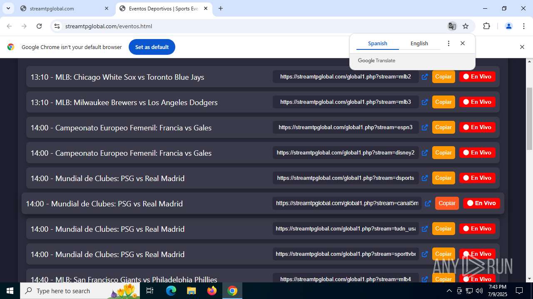This screenshot has width=533, height=299.
Task: Open external link icon for sporttvbr stream
Action: [425, 254]
